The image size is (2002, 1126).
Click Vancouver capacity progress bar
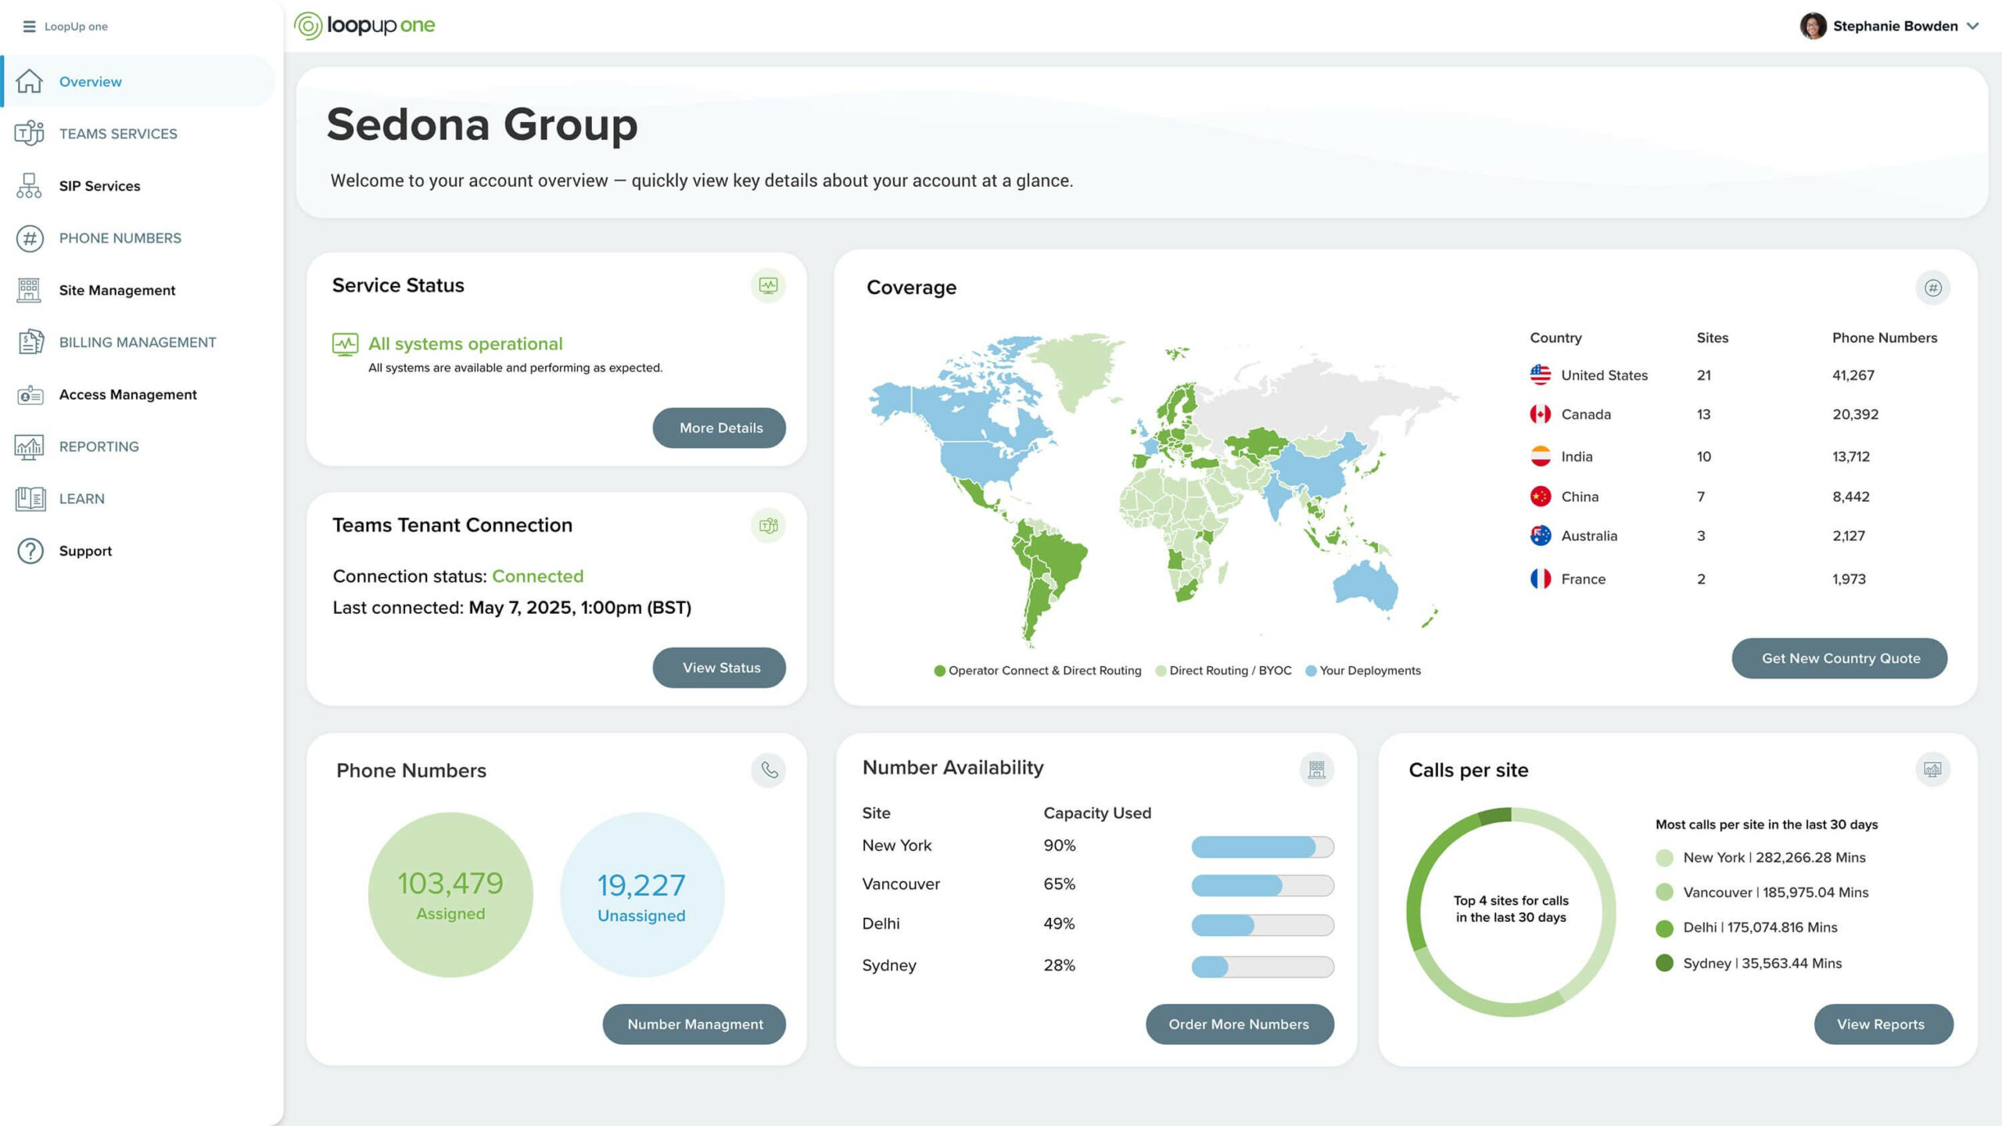point(1263,886)
